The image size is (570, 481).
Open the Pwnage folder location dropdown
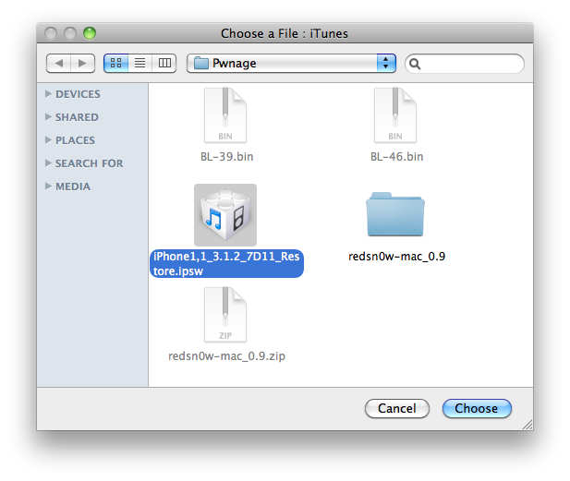tap(291, 63)
